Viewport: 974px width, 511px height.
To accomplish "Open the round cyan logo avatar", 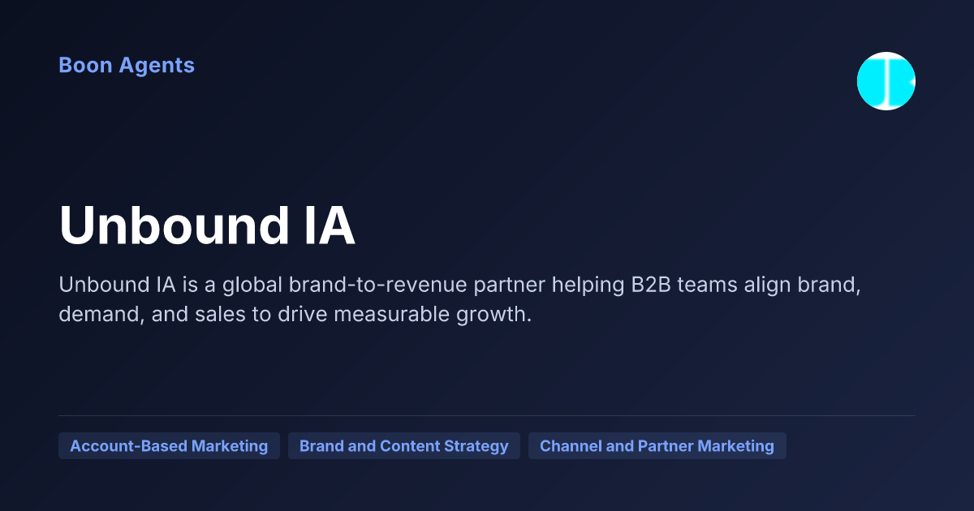I will tap(886, 81).
